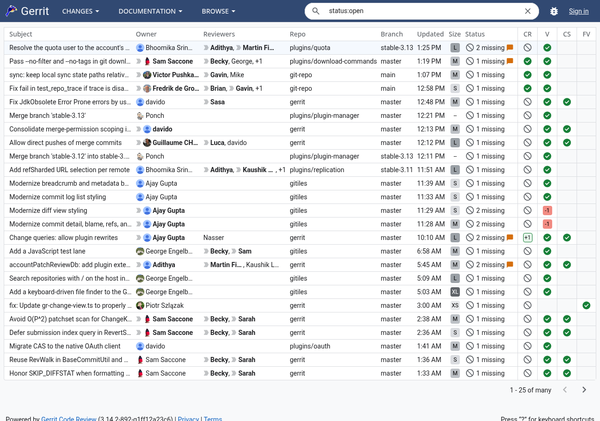600x421 pixels.
Task: Click the magnifier icon in the search bar
Action: coord(316,11)
